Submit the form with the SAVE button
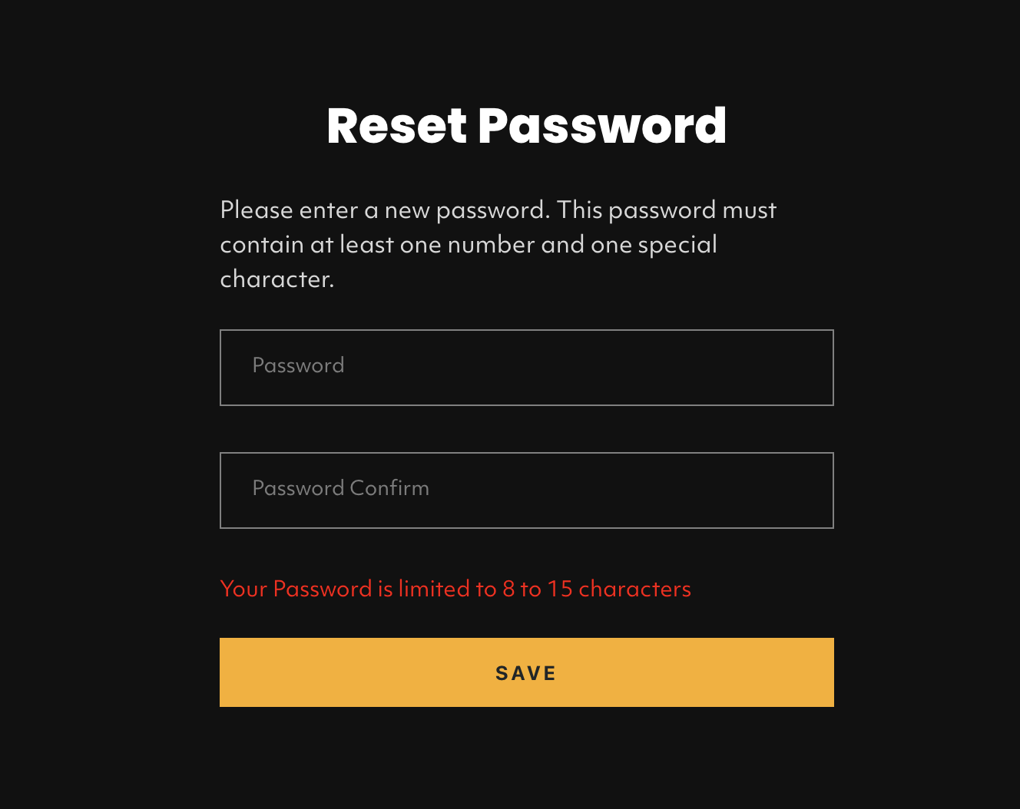 (x=526, y=672)
